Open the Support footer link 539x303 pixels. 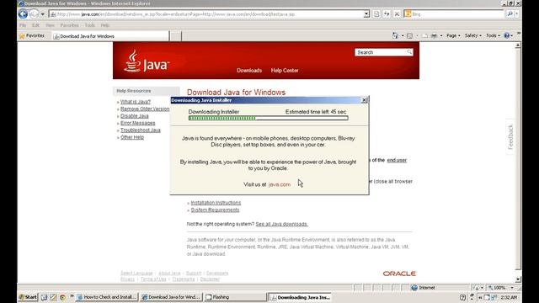click(194, 273)
